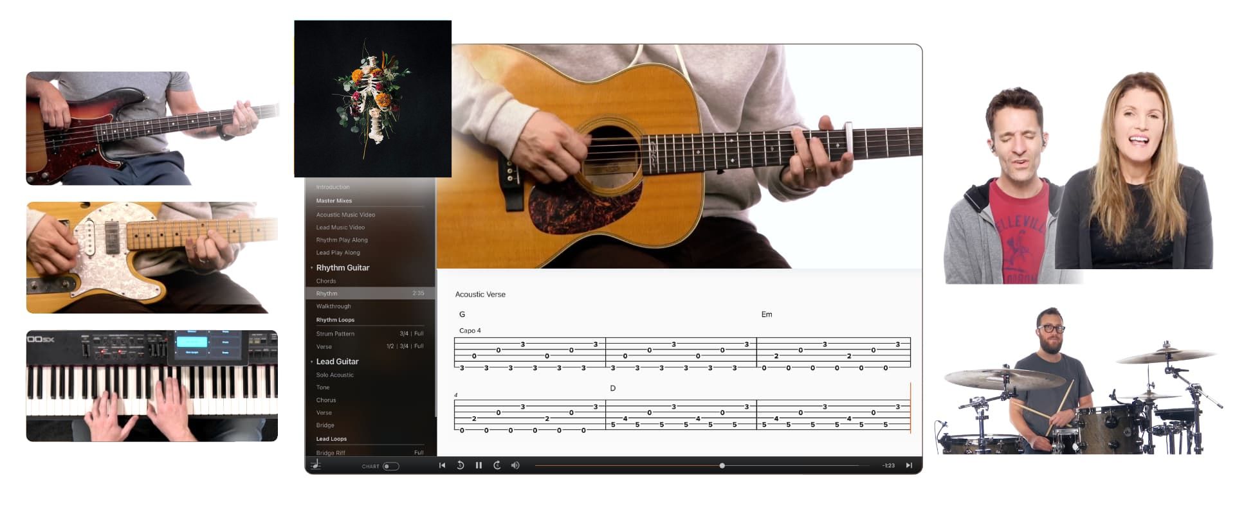
Task: Open the bass guitar video thumbnail
Action: 152,128
